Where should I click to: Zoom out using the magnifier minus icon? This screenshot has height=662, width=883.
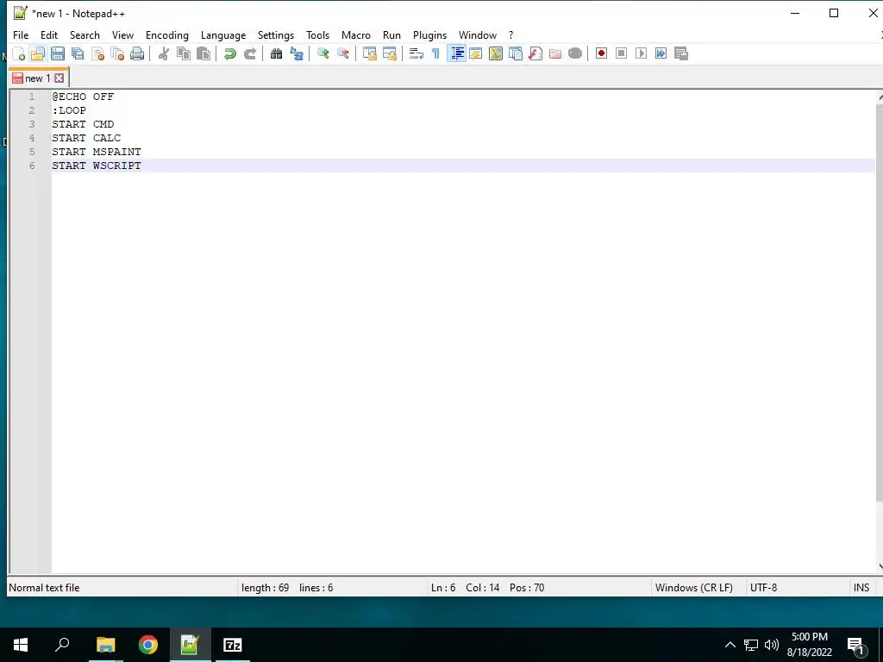(x=343, y=53)
